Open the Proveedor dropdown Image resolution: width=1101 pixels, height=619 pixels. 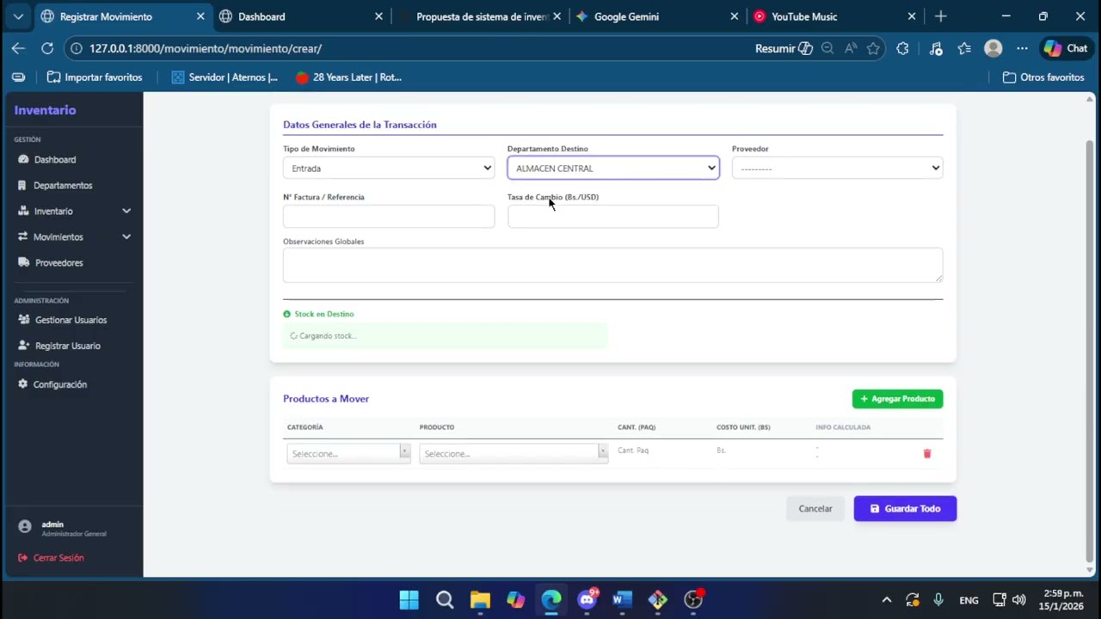point(837,169)
